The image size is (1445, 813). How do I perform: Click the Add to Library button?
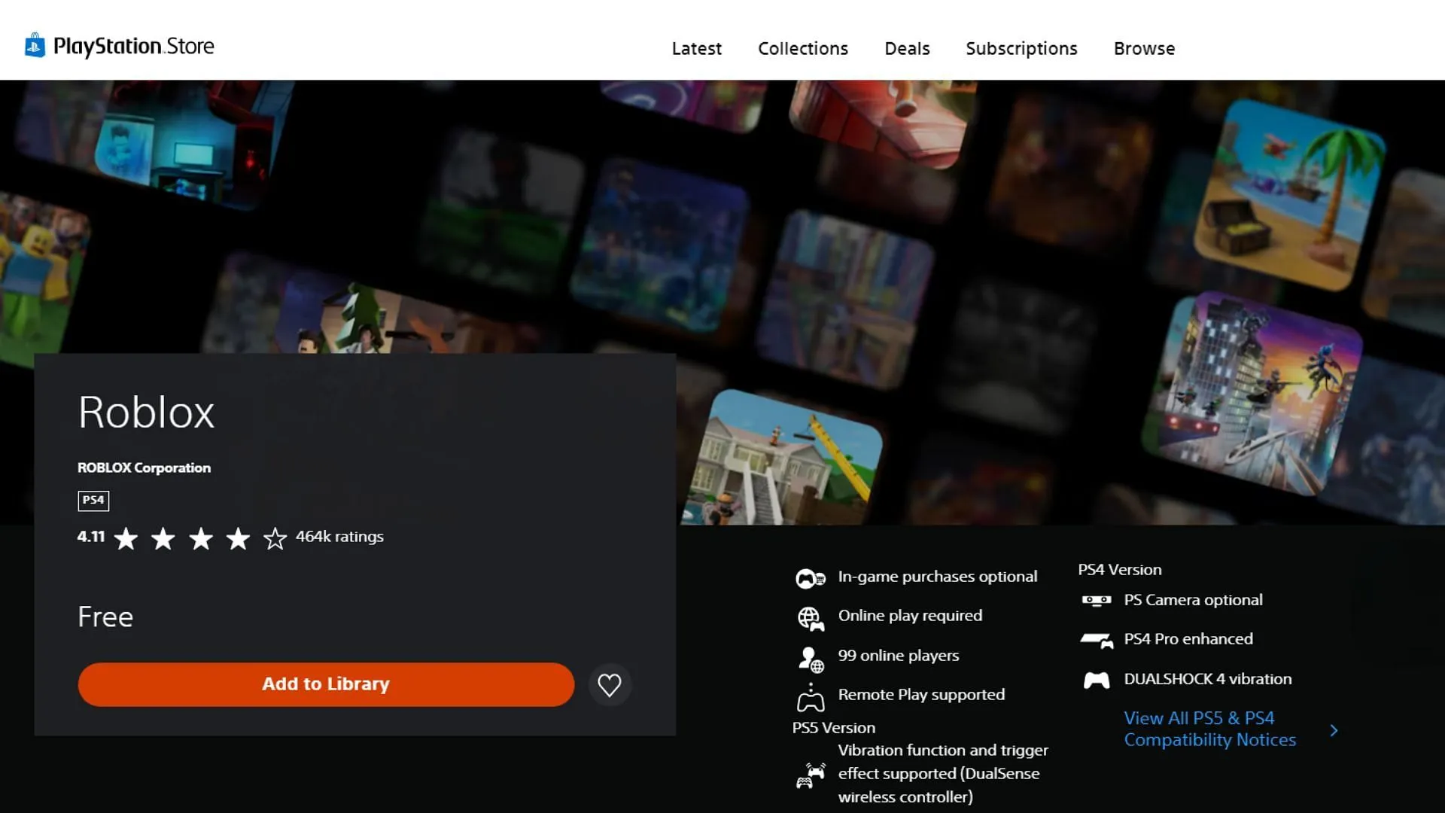pos(326,683)
